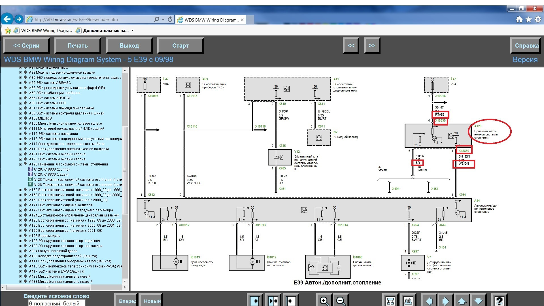Click the X18830 connector label above A128
544x306 pixels.
coord(440,120)
